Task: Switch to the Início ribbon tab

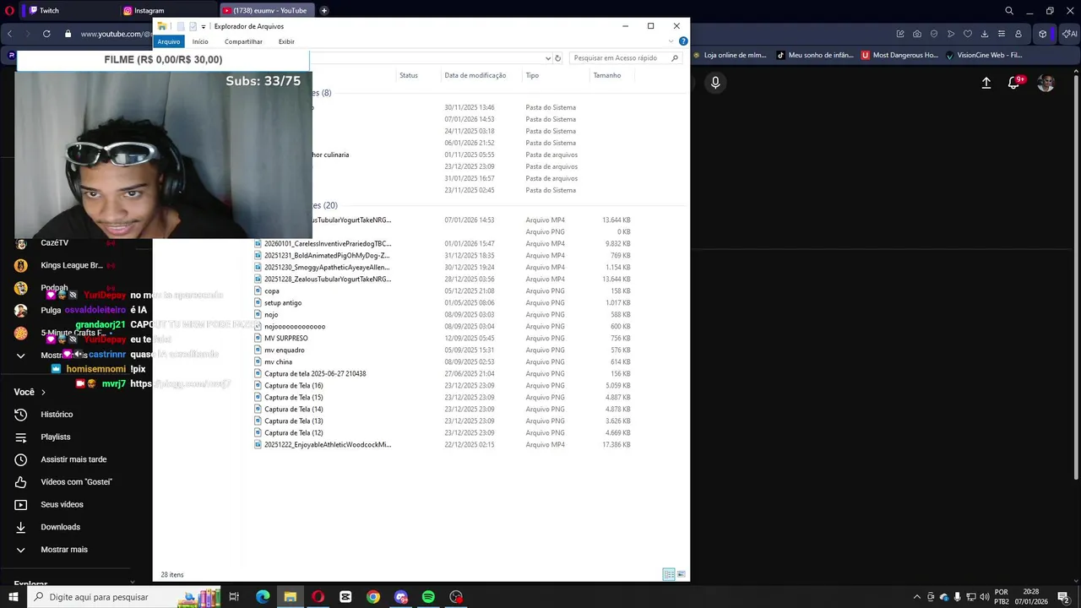Action: click(x=200, y=41)
